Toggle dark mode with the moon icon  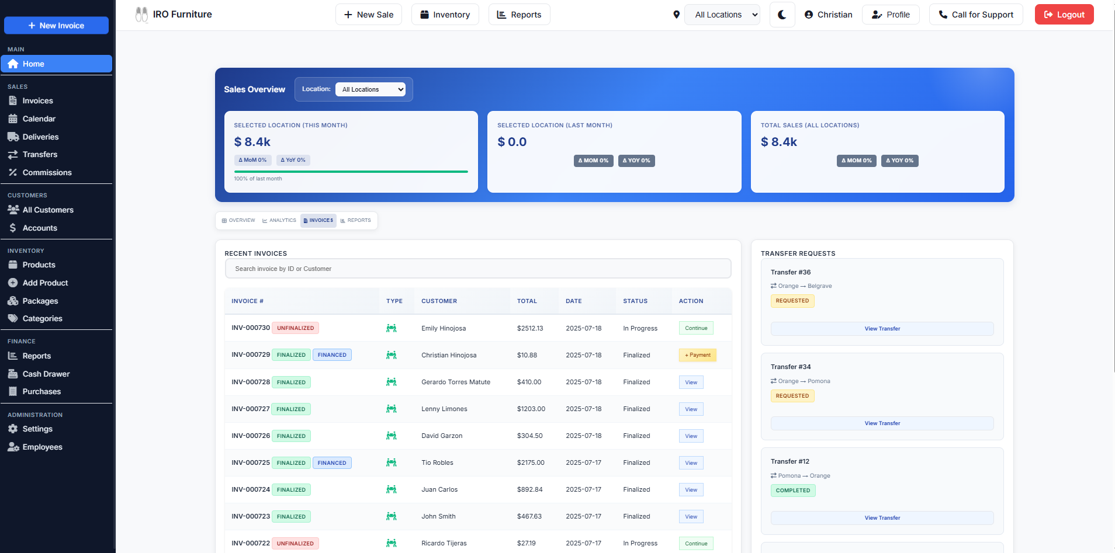782,15
